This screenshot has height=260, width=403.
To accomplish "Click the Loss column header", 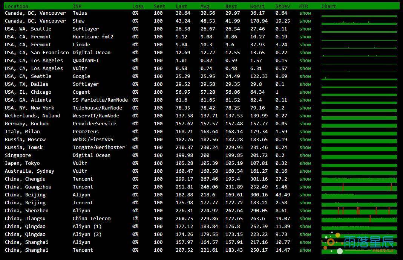I will pos(138,6).
